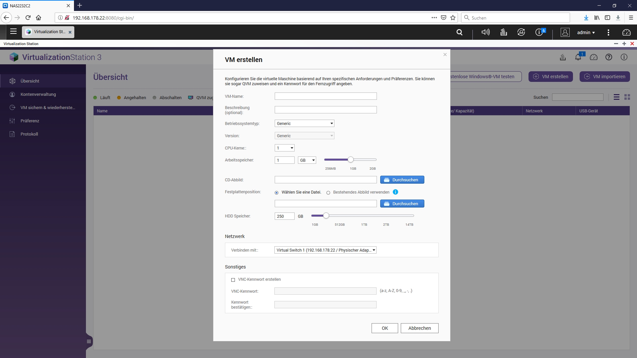The image size is (637, 358).
Task: Click info icon next to Bestehendes Abbild
Action: [395, 192]
